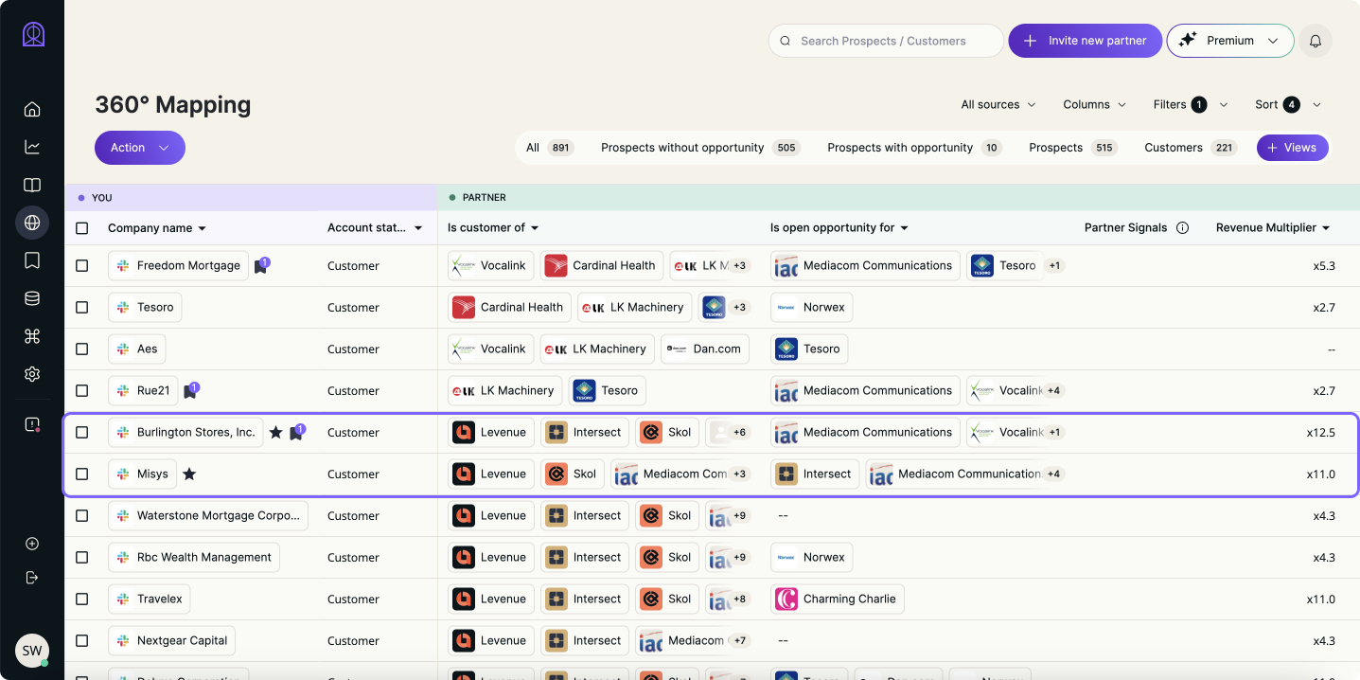The image size is (1360, 680).
Task: Expand +9 partners in Waterstone Mortgage row
Action: point(740,515)
